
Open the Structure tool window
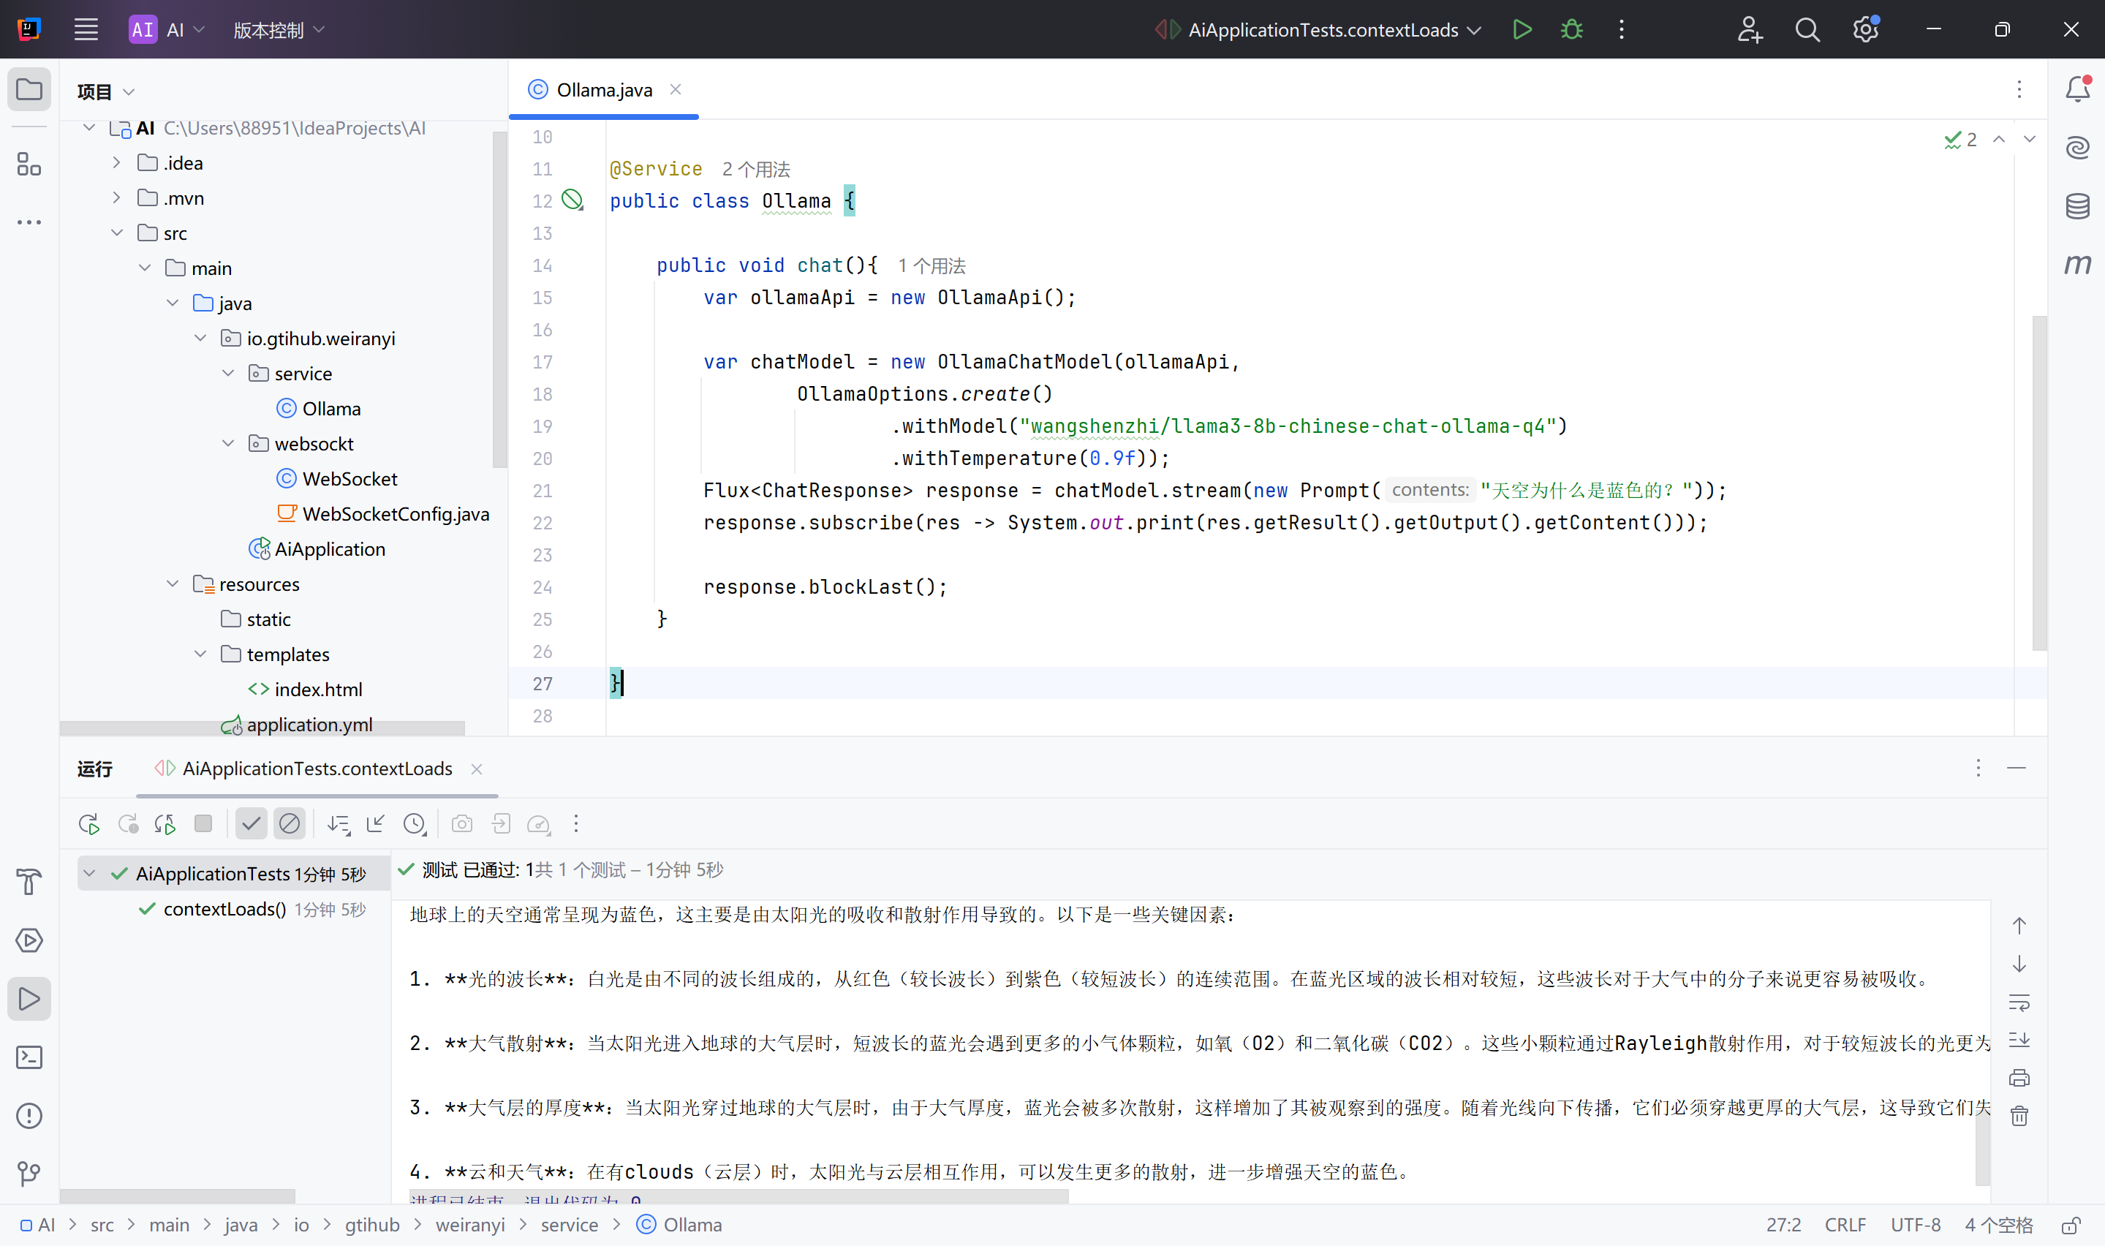pos(29,164)
